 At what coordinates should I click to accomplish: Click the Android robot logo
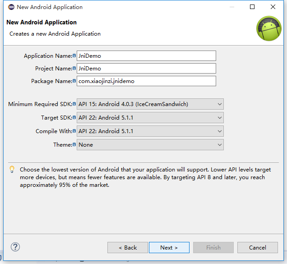(x=269, y=28)
